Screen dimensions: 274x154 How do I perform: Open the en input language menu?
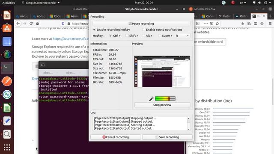pyautogui.click(x=243, y=3)
